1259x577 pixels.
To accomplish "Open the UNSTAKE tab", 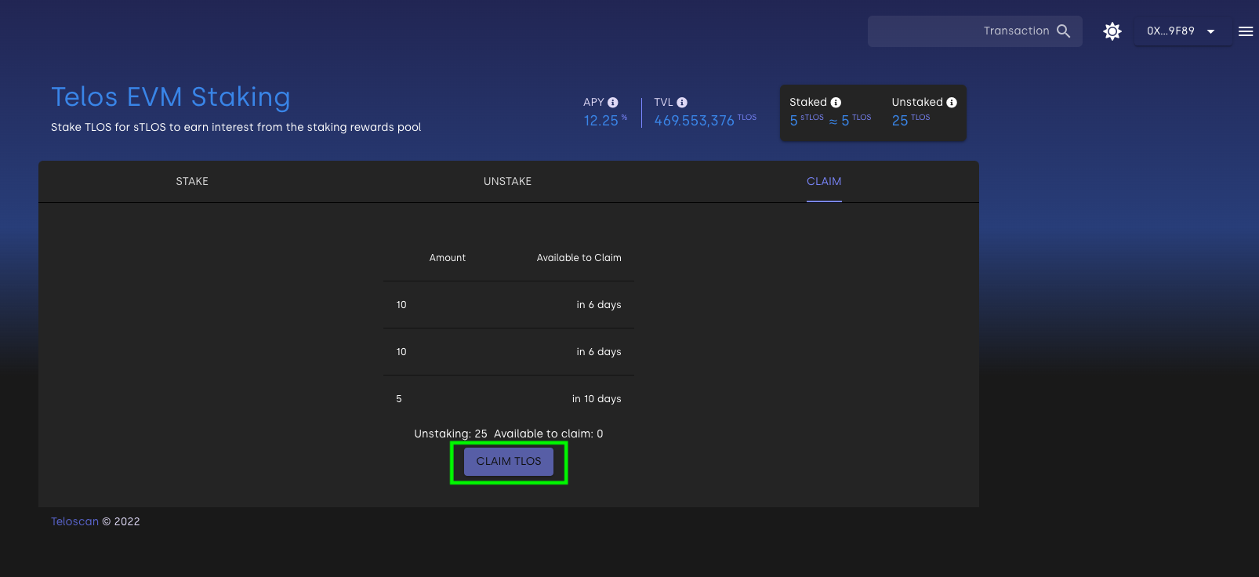I will click(x=507, y=181).
